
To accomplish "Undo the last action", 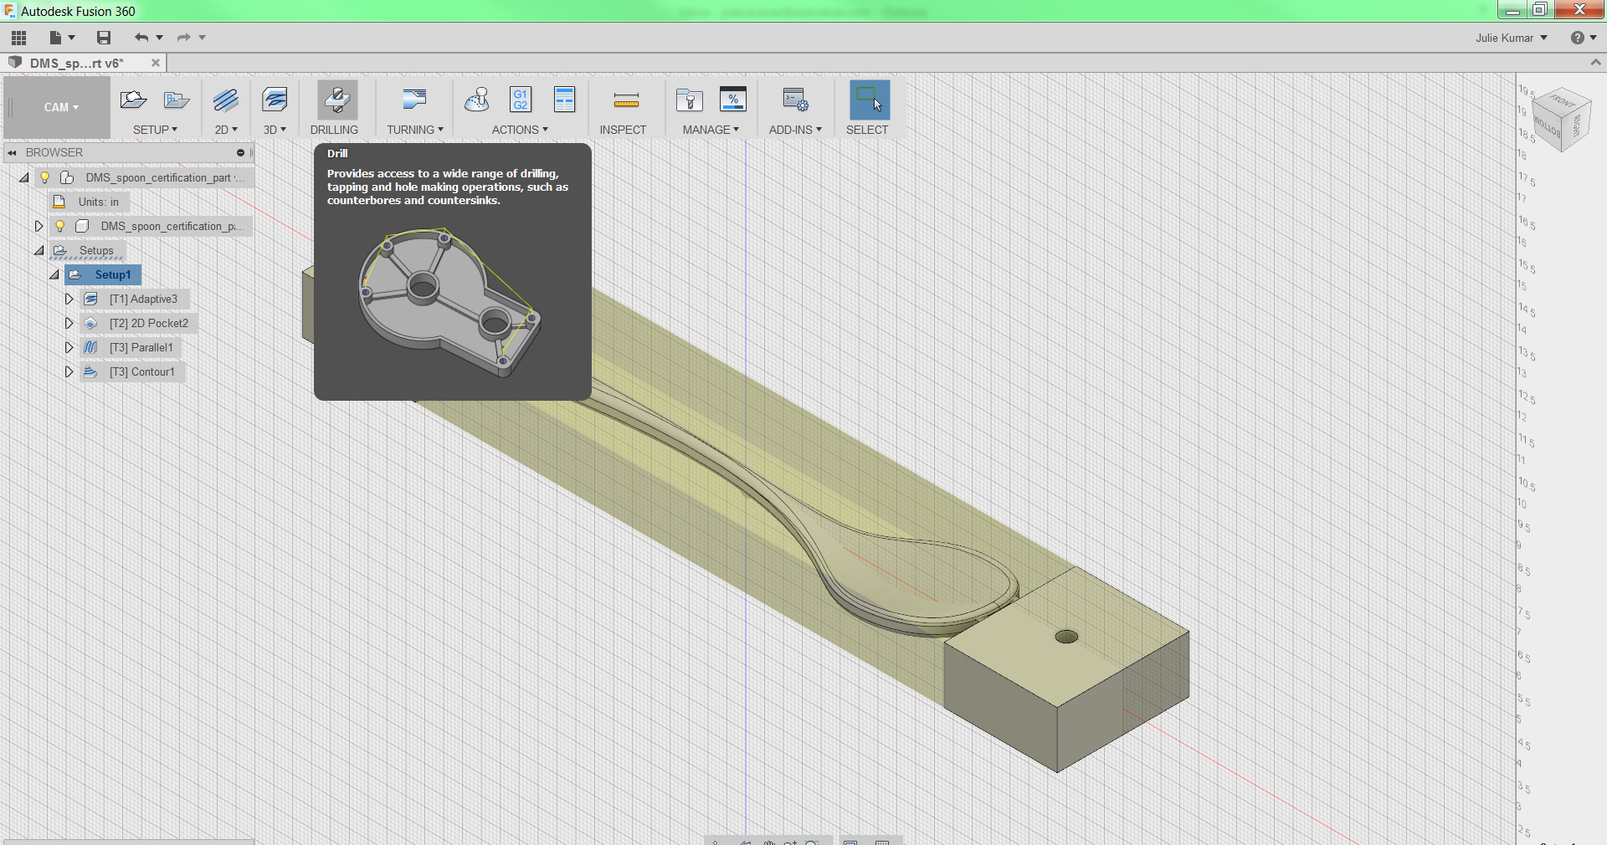I will point(141,38).
